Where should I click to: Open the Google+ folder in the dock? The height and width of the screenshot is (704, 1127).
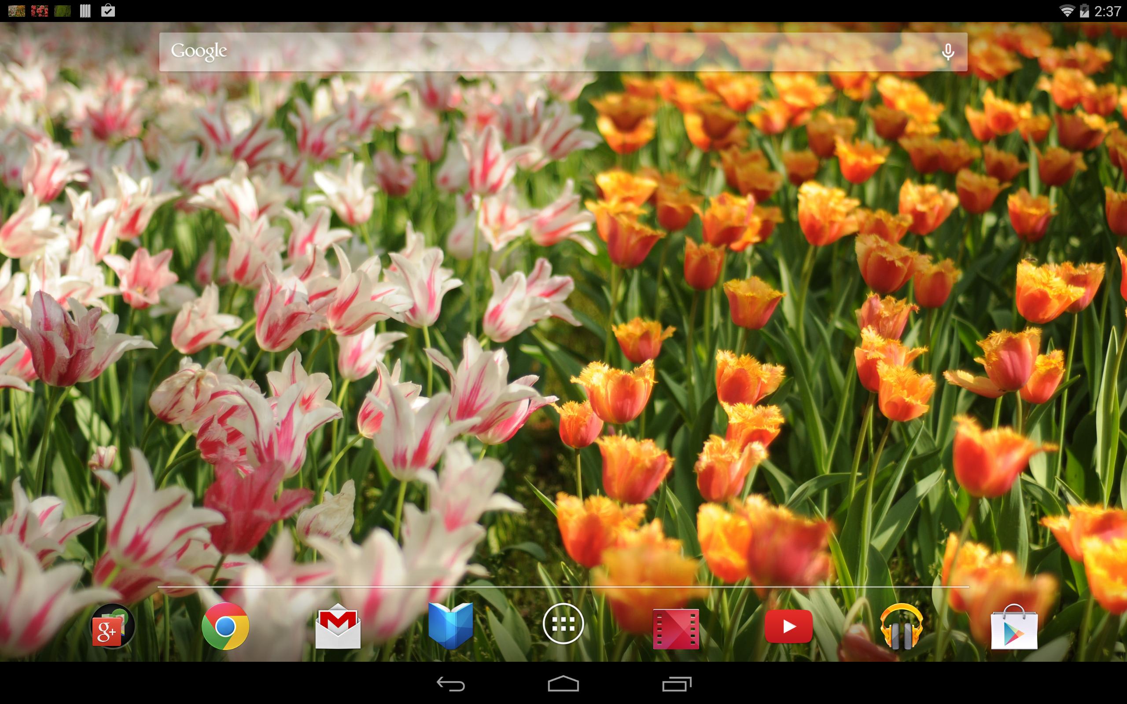click(x=112, y=626)
